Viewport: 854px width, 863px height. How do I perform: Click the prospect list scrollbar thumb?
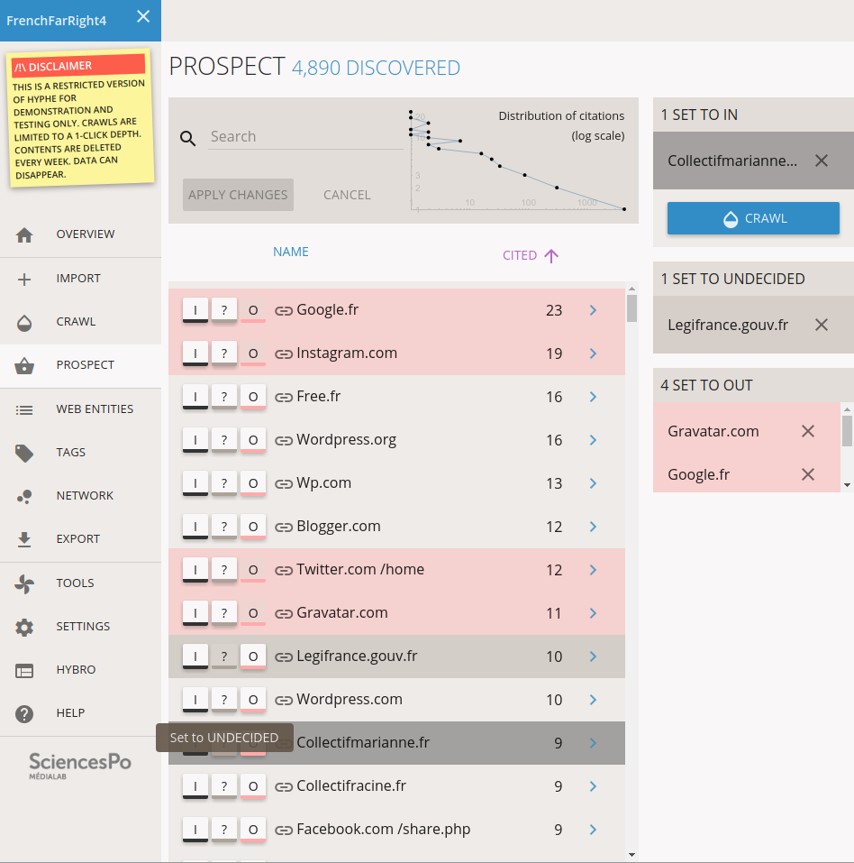tap(631, 308)
